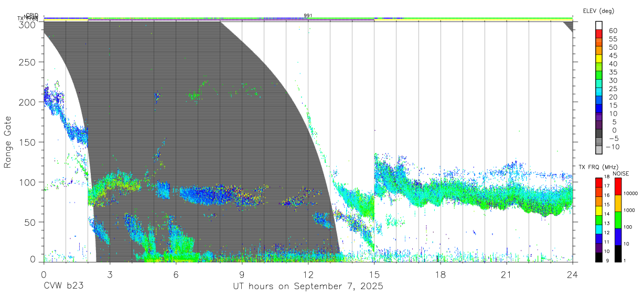Click the '12' hour tick on the time axis
The height and width of the screenshot is (297, 644).
[308, 274]
